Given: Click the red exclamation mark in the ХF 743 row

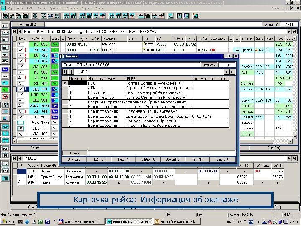Looking at the screenshot, I should [26, 50].
